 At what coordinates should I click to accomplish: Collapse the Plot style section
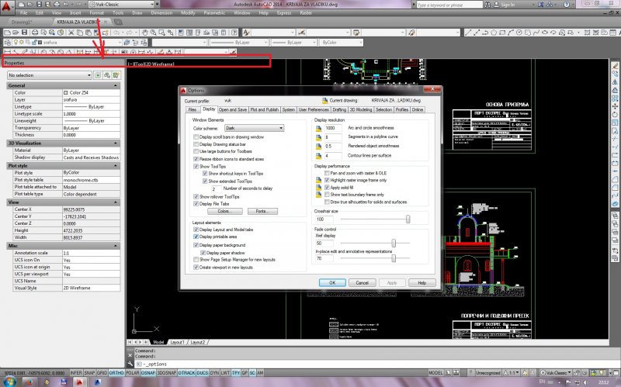(116, 166)
